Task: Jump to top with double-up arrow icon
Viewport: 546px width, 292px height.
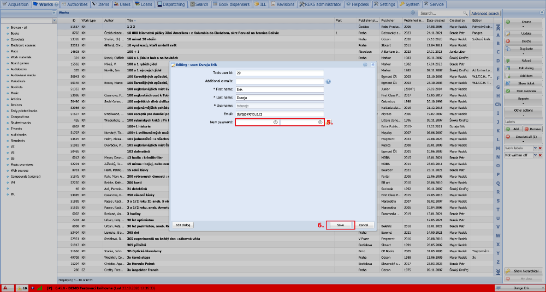Action: tap(498, 27)
